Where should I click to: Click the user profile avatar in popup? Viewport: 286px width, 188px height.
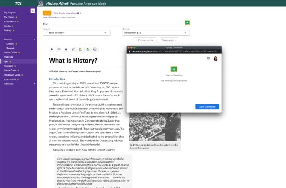point(215,58)
